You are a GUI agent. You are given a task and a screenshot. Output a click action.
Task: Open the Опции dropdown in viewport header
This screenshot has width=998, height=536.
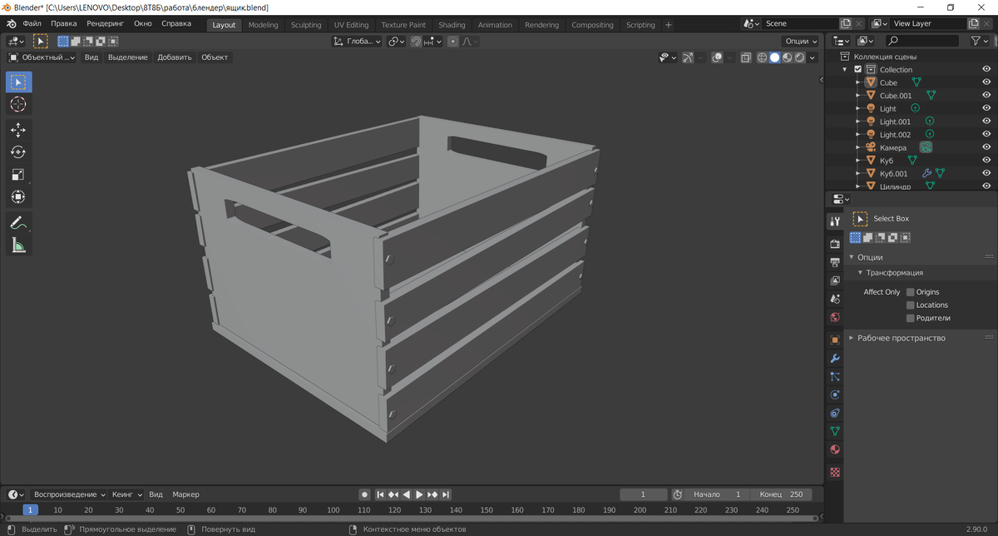coord(801,41)
